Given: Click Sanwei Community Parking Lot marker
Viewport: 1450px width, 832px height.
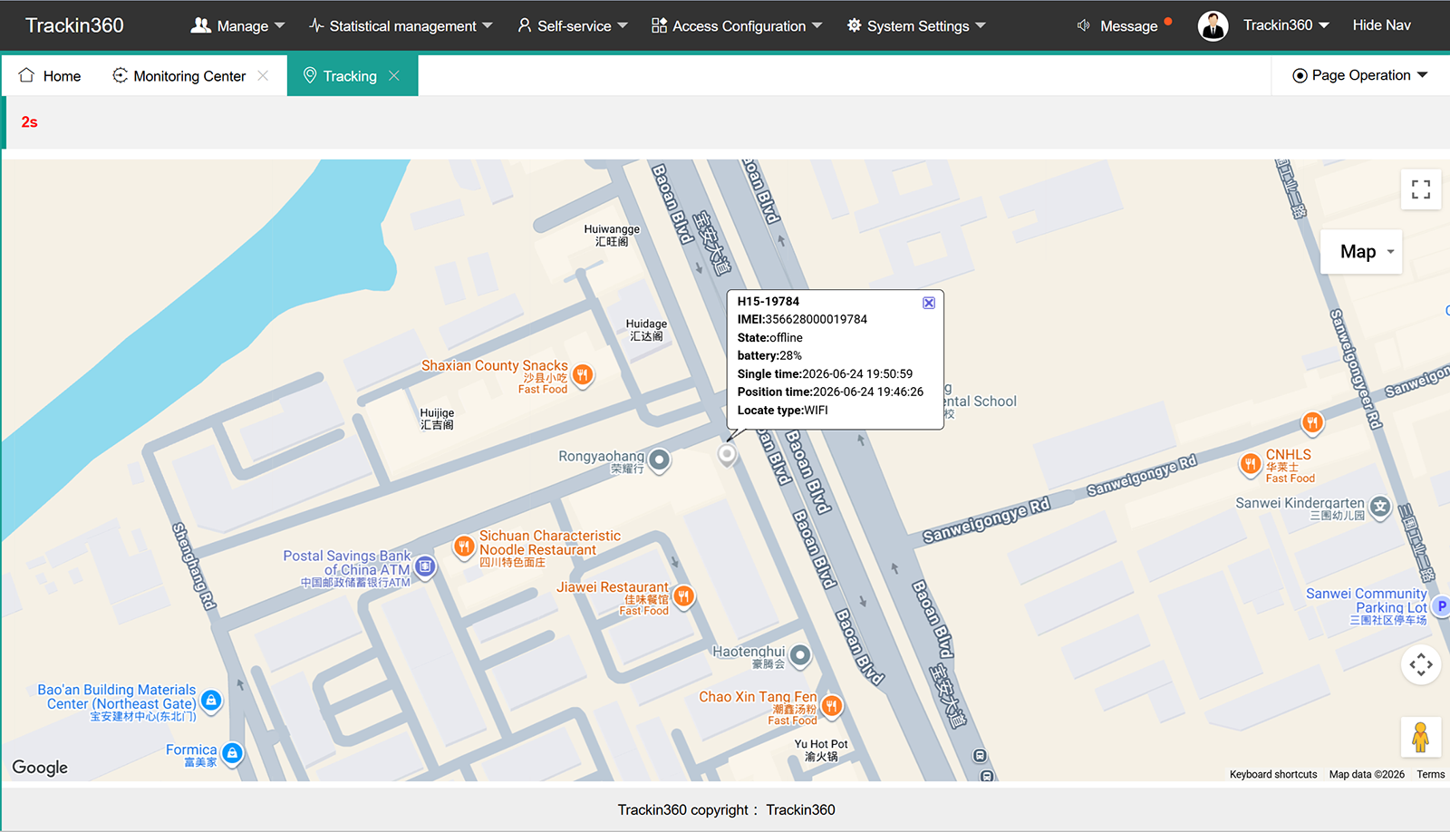Looking at the screenshot, I should [1441, 605].
